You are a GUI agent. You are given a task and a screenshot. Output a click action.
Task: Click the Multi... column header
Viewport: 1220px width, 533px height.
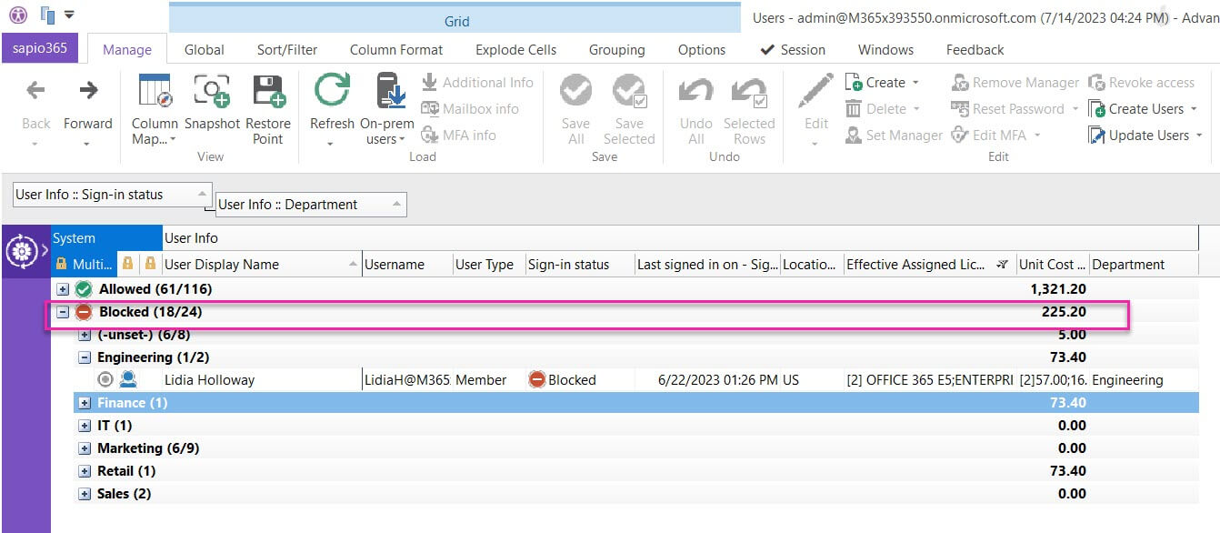85,265
